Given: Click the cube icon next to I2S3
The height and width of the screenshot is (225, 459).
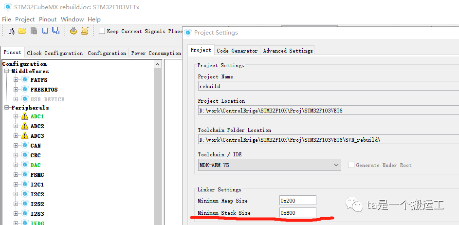Looking at the screenshot, I should click(25, 214).
